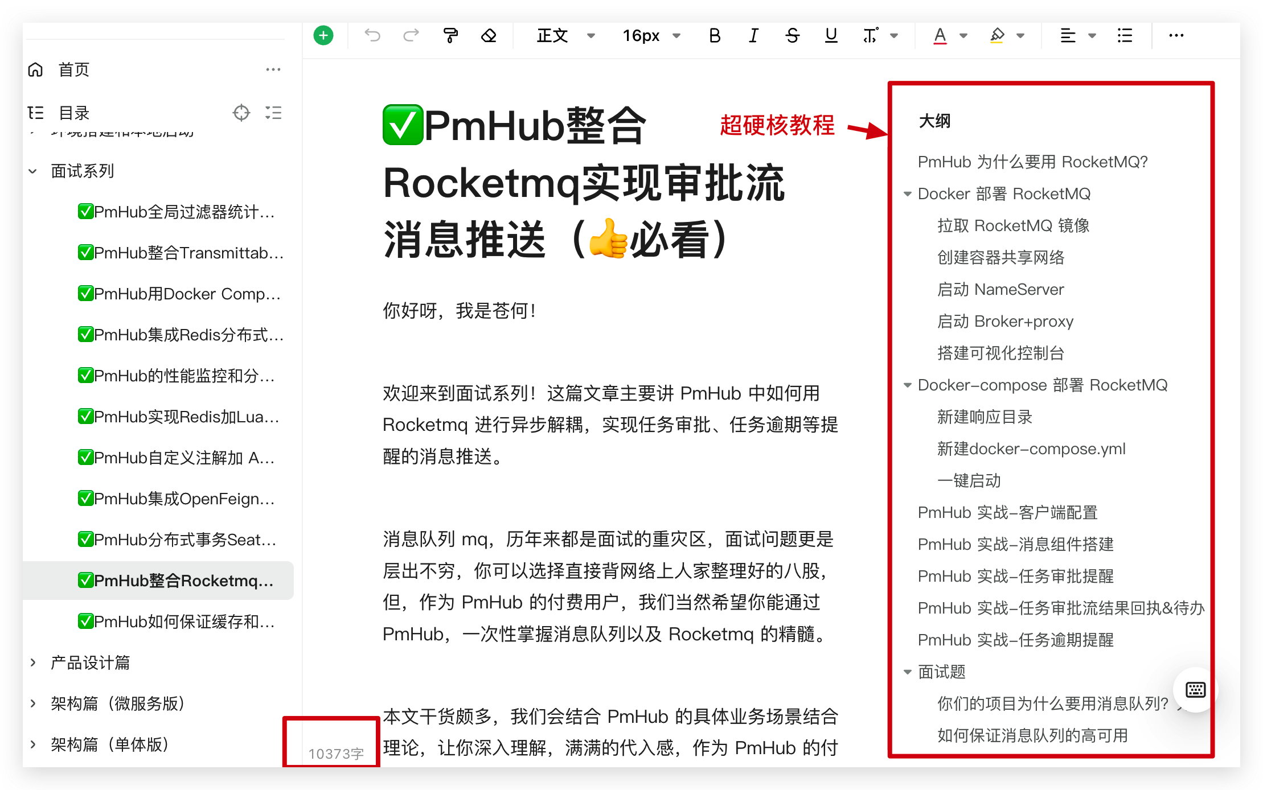Select the format painter tool
This screenshot has height=790, width=1263.
tap(450, 35)
